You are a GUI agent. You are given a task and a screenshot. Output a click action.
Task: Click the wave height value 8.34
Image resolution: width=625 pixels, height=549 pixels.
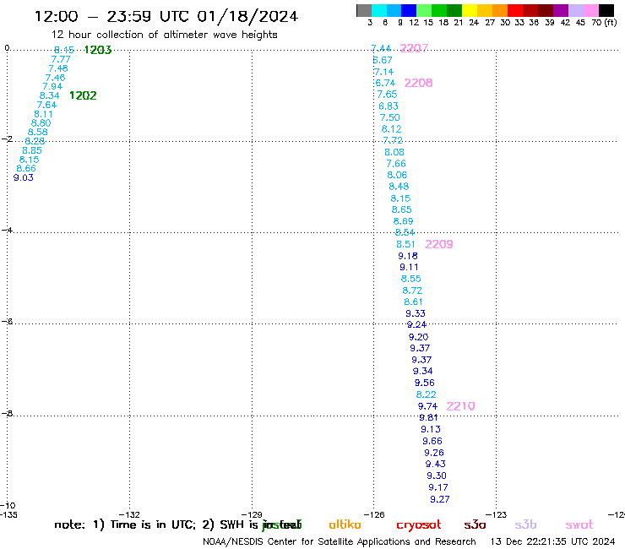point(50,95)
